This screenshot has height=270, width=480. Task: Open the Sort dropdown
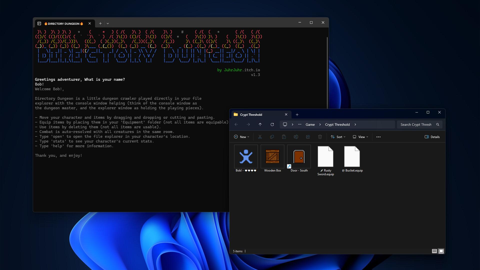click(338, 137)
